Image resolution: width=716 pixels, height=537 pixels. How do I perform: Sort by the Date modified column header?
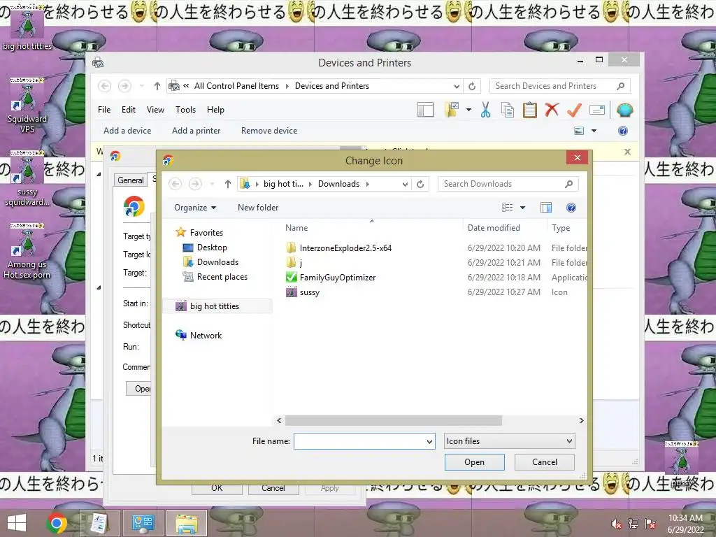click(494, 228)
